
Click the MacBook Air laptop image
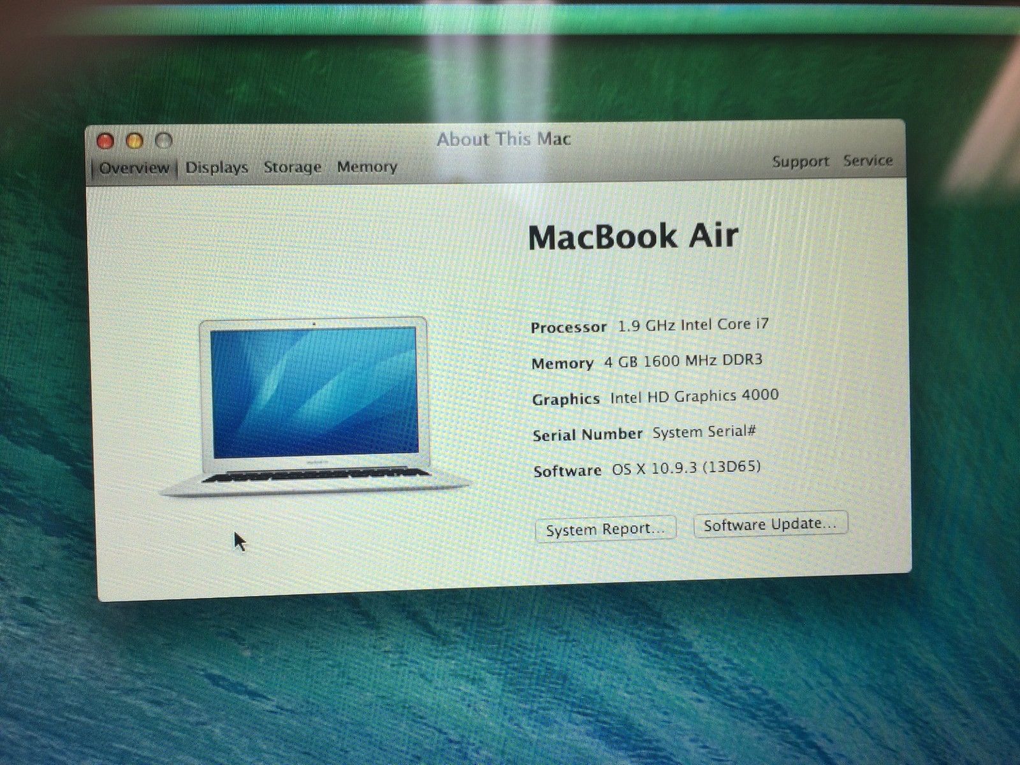coord(316,407)
